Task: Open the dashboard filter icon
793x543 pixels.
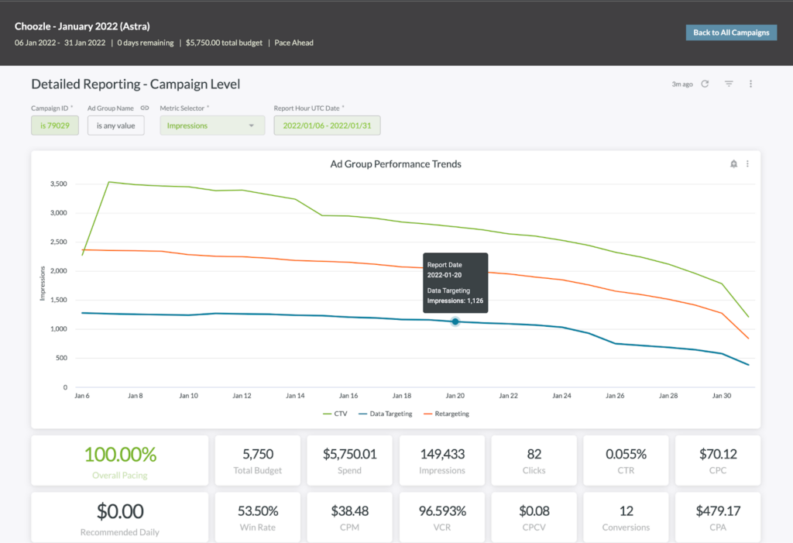Action: tap(729, 84)
